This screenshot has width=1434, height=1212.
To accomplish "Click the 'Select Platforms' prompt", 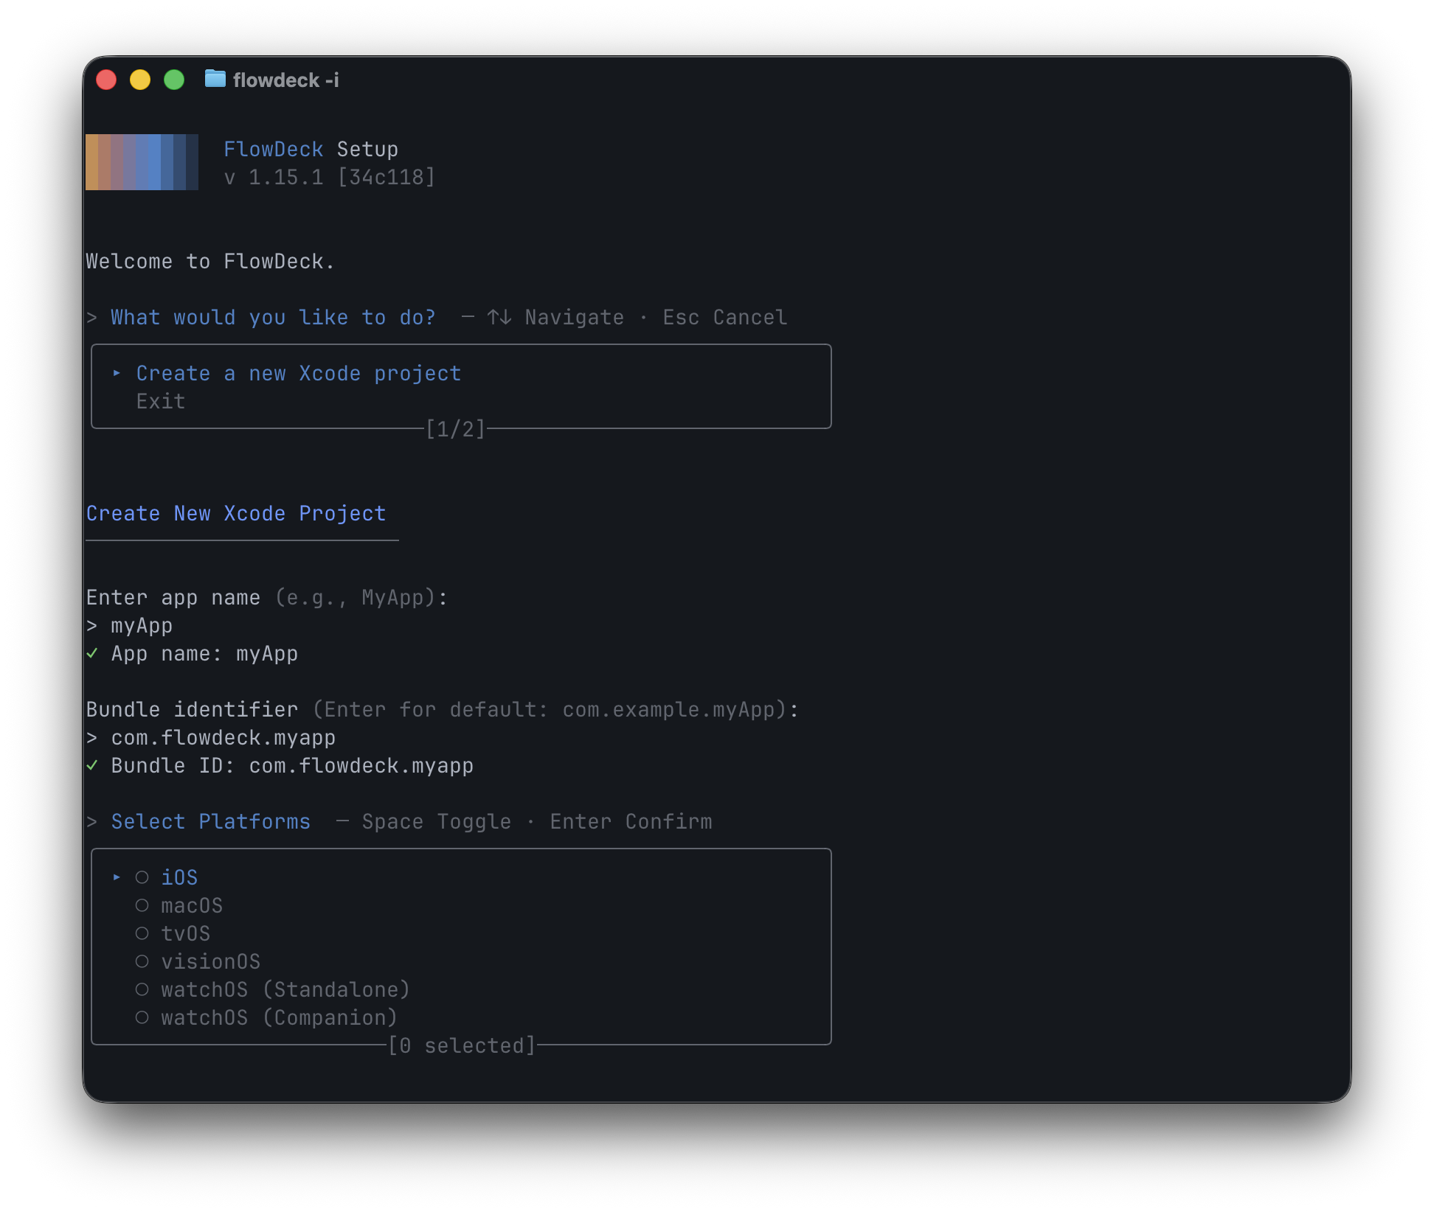I will 211,822.
